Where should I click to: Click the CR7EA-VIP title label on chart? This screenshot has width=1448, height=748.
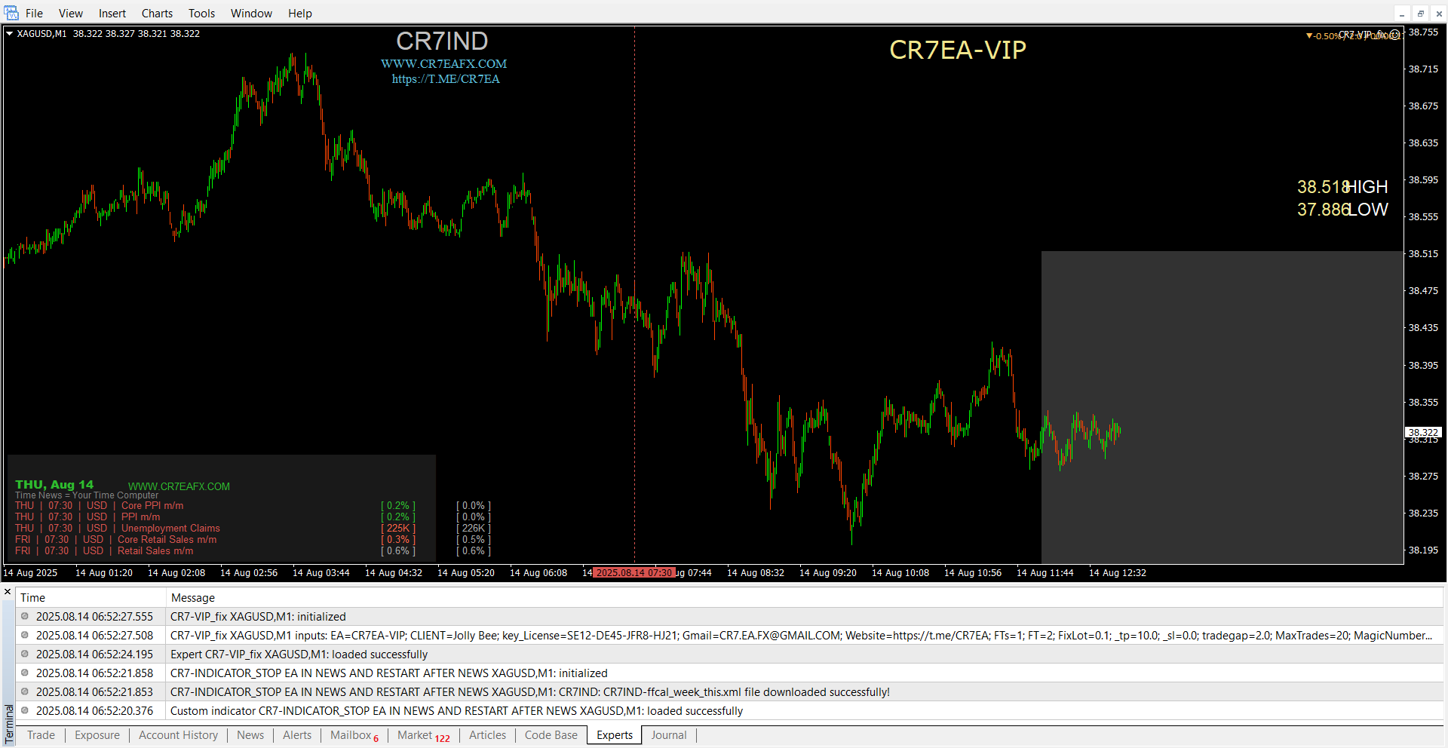click(x=958, y=50)
